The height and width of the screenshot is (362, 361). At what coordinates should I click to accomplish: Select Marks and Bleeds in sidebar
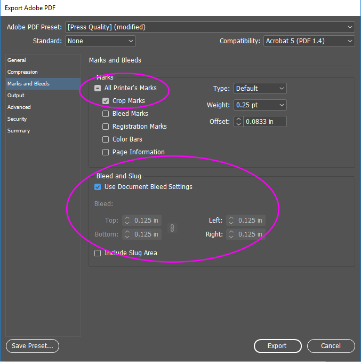tap(43, 84)
